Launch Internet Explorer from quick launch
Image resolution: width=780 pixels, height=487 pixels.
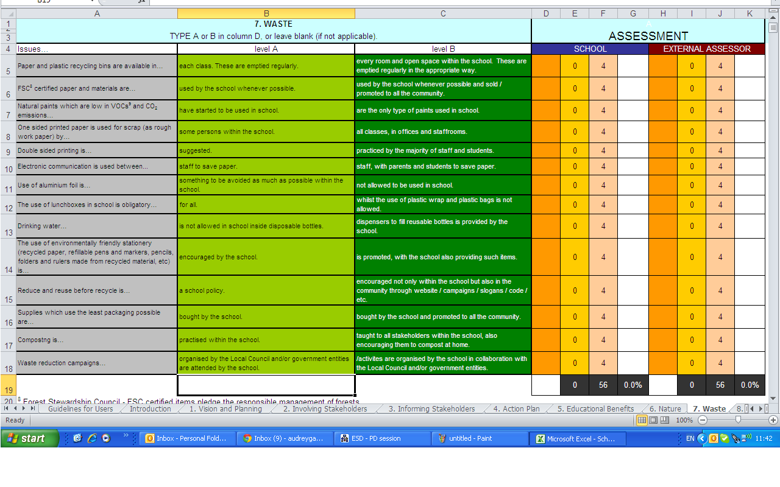click(x=92, y=438)
